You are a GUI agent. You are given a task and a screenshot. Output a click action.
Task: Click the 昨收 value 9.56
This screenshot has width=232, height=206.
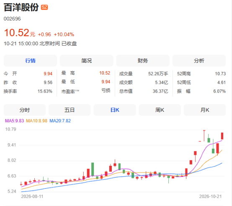pos(48,82)
